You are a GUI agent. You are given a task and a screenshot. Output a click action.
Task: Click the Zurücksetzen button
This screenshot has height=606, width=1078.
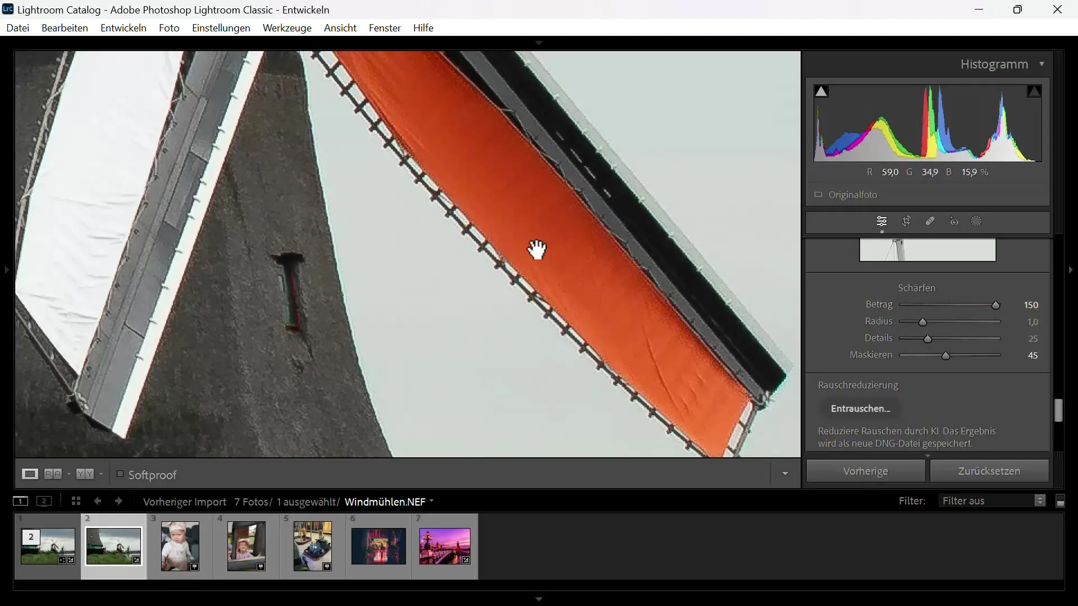point(989,471)
